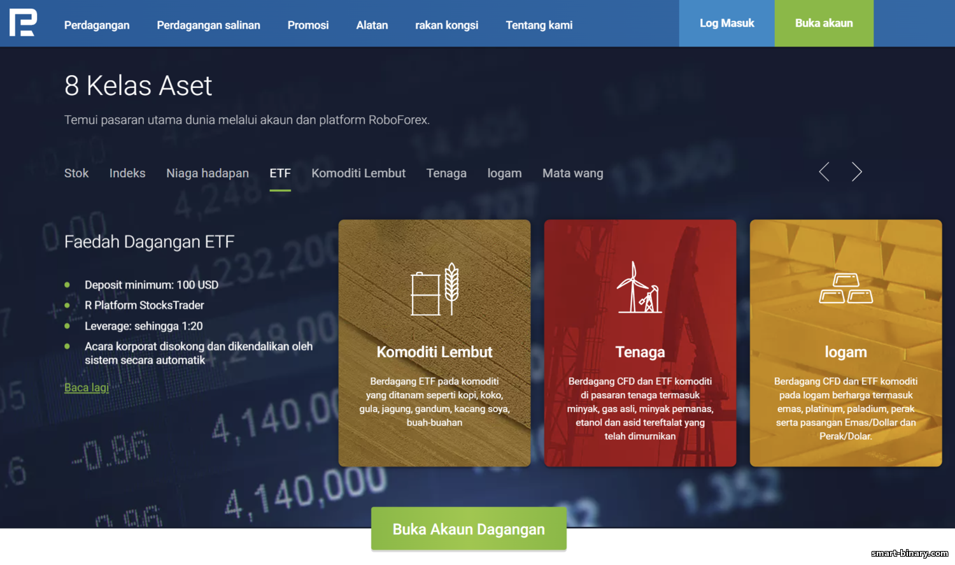
Task: Follow the Baca lagi link
Action: click(87, 387)
